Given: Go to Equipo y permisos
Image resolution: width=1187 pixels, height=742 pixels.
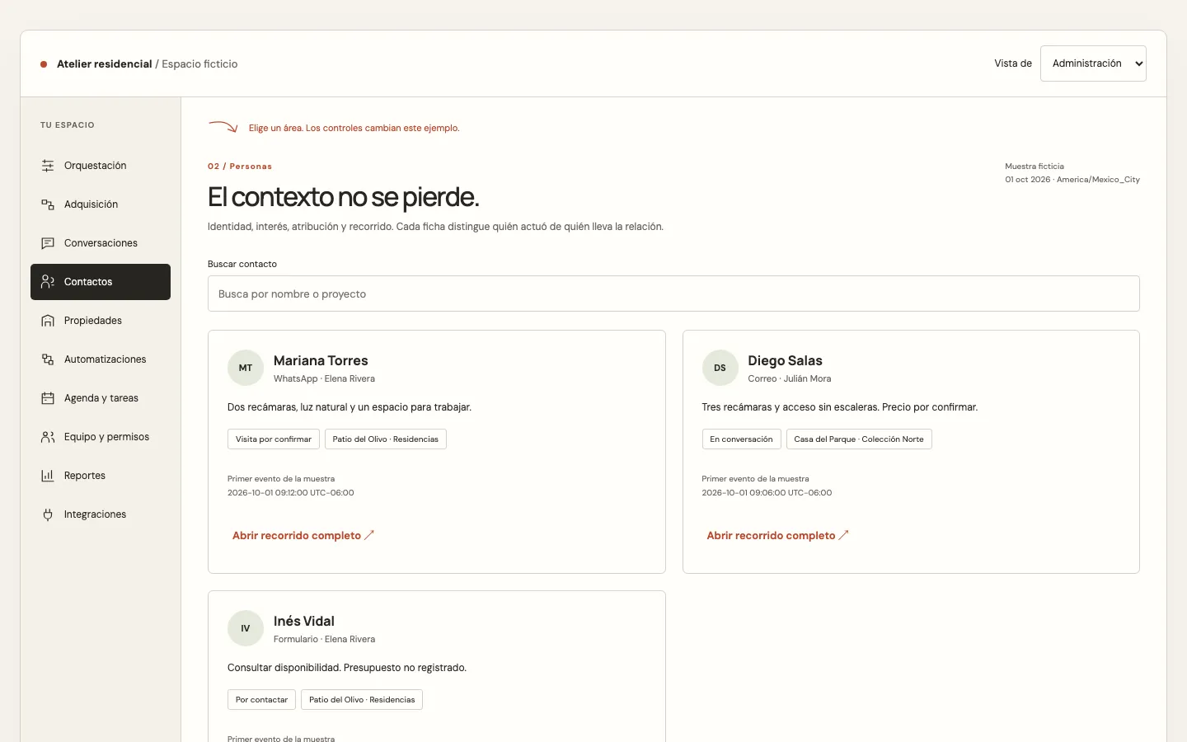Looking at the screenshot, I should 101,437.
